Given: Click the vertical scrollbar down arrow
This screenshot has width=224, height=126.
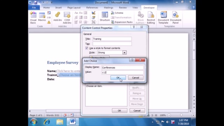Looking at the screenshot, I should (x=194, y=97).
